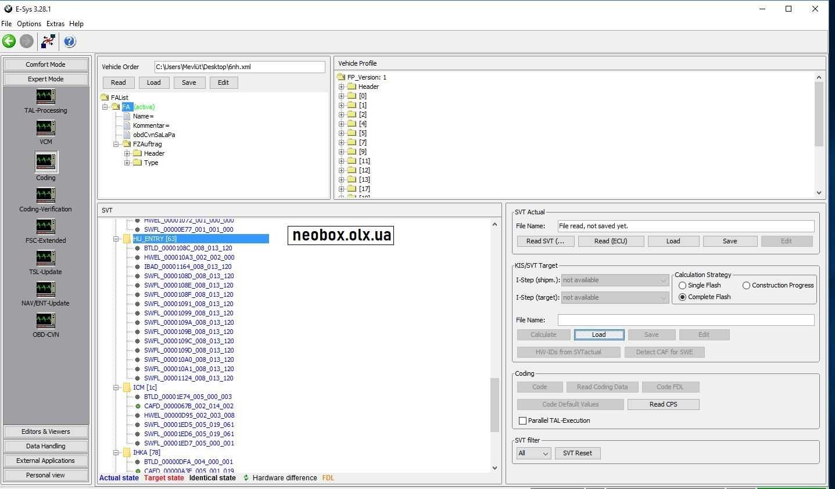Click the HU_ENTRY [63] folder icon

(x=127, y=239)
